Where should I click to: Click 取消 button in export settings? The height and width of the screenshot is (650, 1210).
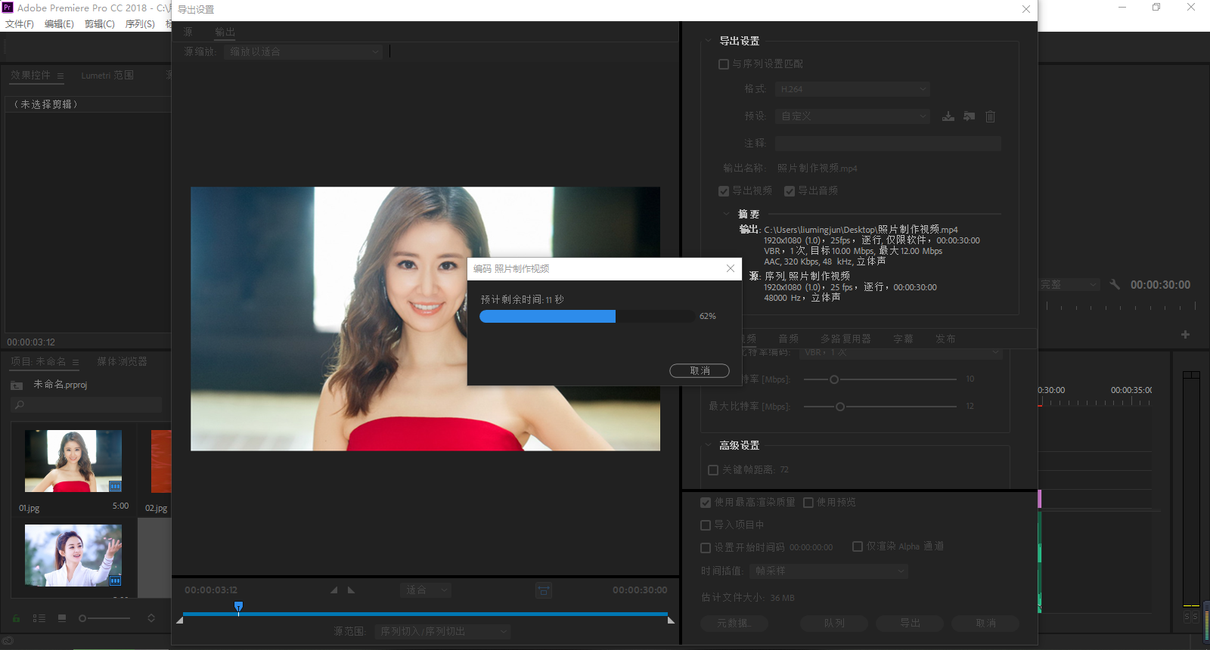[x=985, y=624]
